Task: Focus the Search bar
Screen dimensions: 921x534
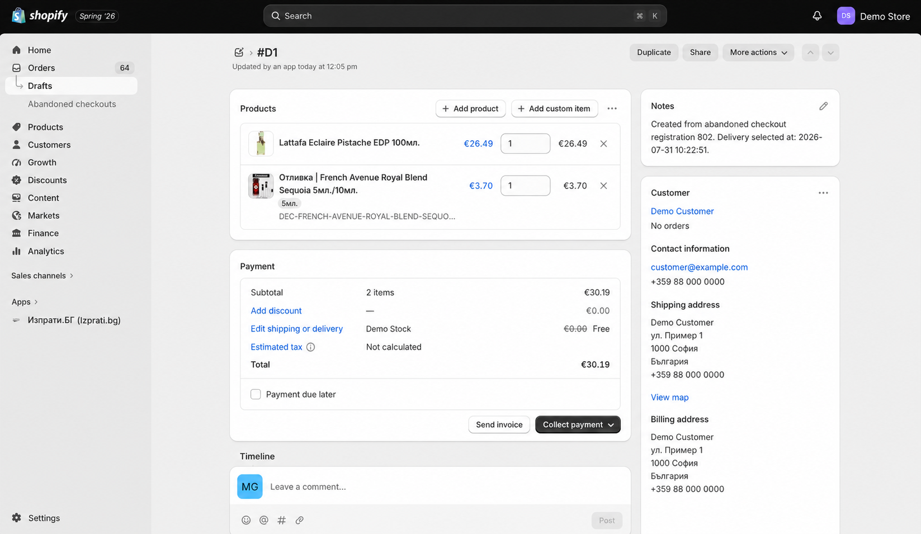Action: (465, 16)
